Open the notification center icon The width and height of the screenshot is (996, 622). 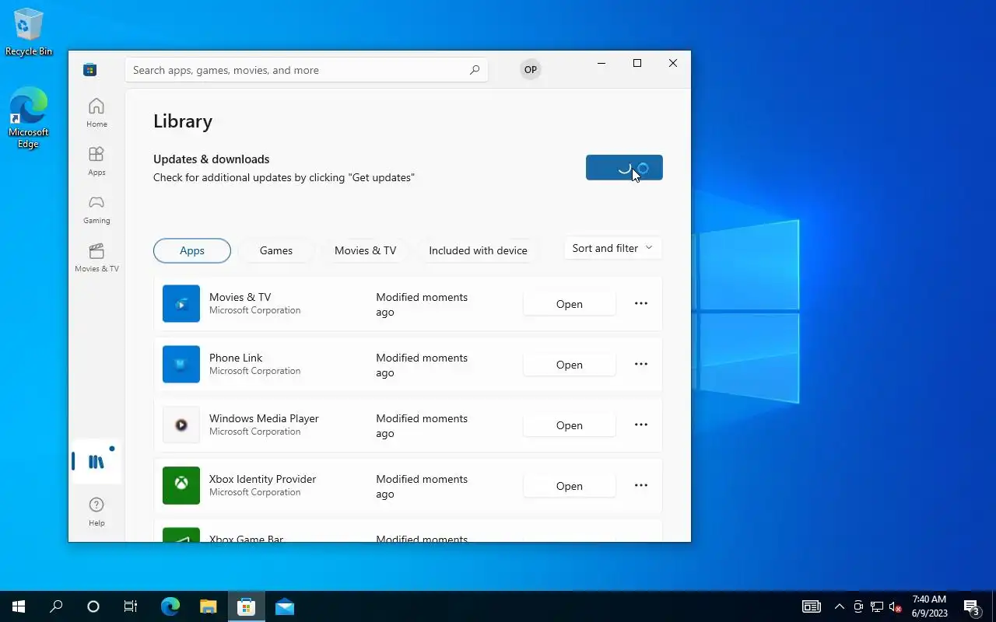972,607
